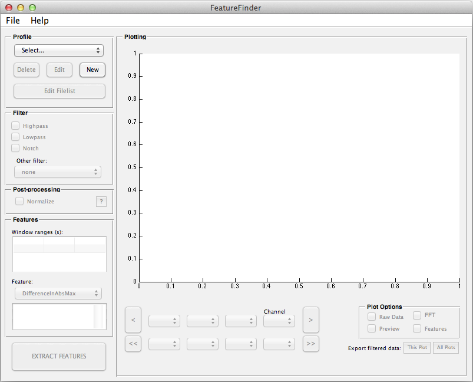Click the 'Plotting' panel title
This screenshot has width=473, height=382.
pyautogui.click(x=135, y=37)
